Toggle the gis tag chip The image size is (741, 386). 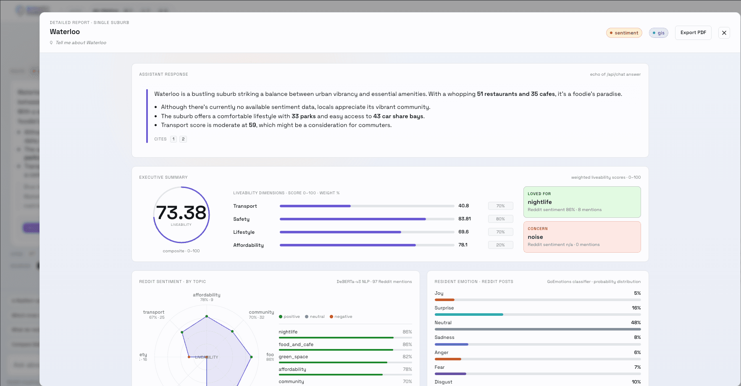coord(658,33)
